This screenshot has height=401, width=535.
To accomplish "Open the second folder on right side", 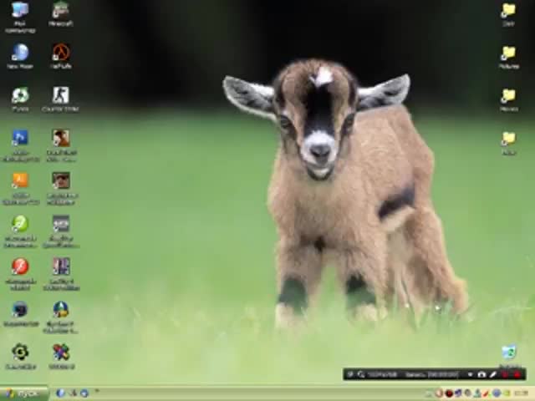I will tap(508, 53).
